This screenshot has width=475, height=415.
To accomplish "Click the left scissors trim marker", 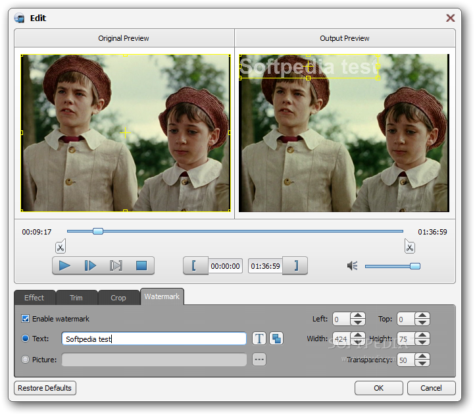I will click(x=61, y=246).
